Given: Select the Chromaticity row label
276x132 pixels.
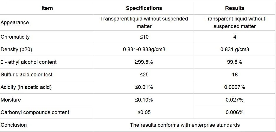Looking at the screenshot, I should pyautogui.click(x=15, y=37).
